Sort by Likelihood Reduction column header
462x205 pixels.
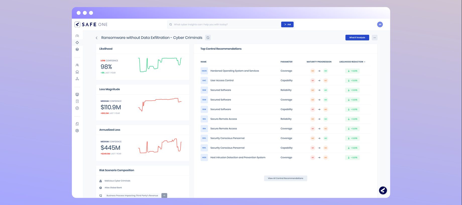click(352, 62)
